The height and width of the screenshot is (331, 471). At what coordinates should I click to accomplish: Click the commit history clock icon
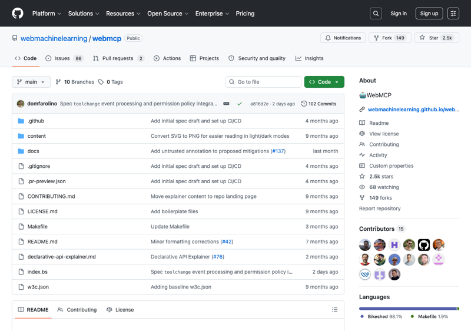point(304,104)
